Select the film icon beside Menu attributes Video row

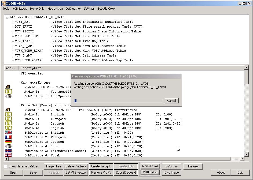(x=8, y=87)
